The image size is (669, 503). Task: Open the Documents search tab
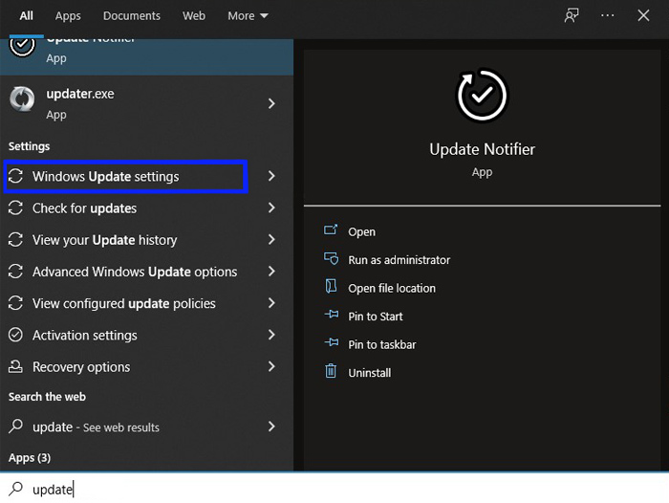(132, 16)
